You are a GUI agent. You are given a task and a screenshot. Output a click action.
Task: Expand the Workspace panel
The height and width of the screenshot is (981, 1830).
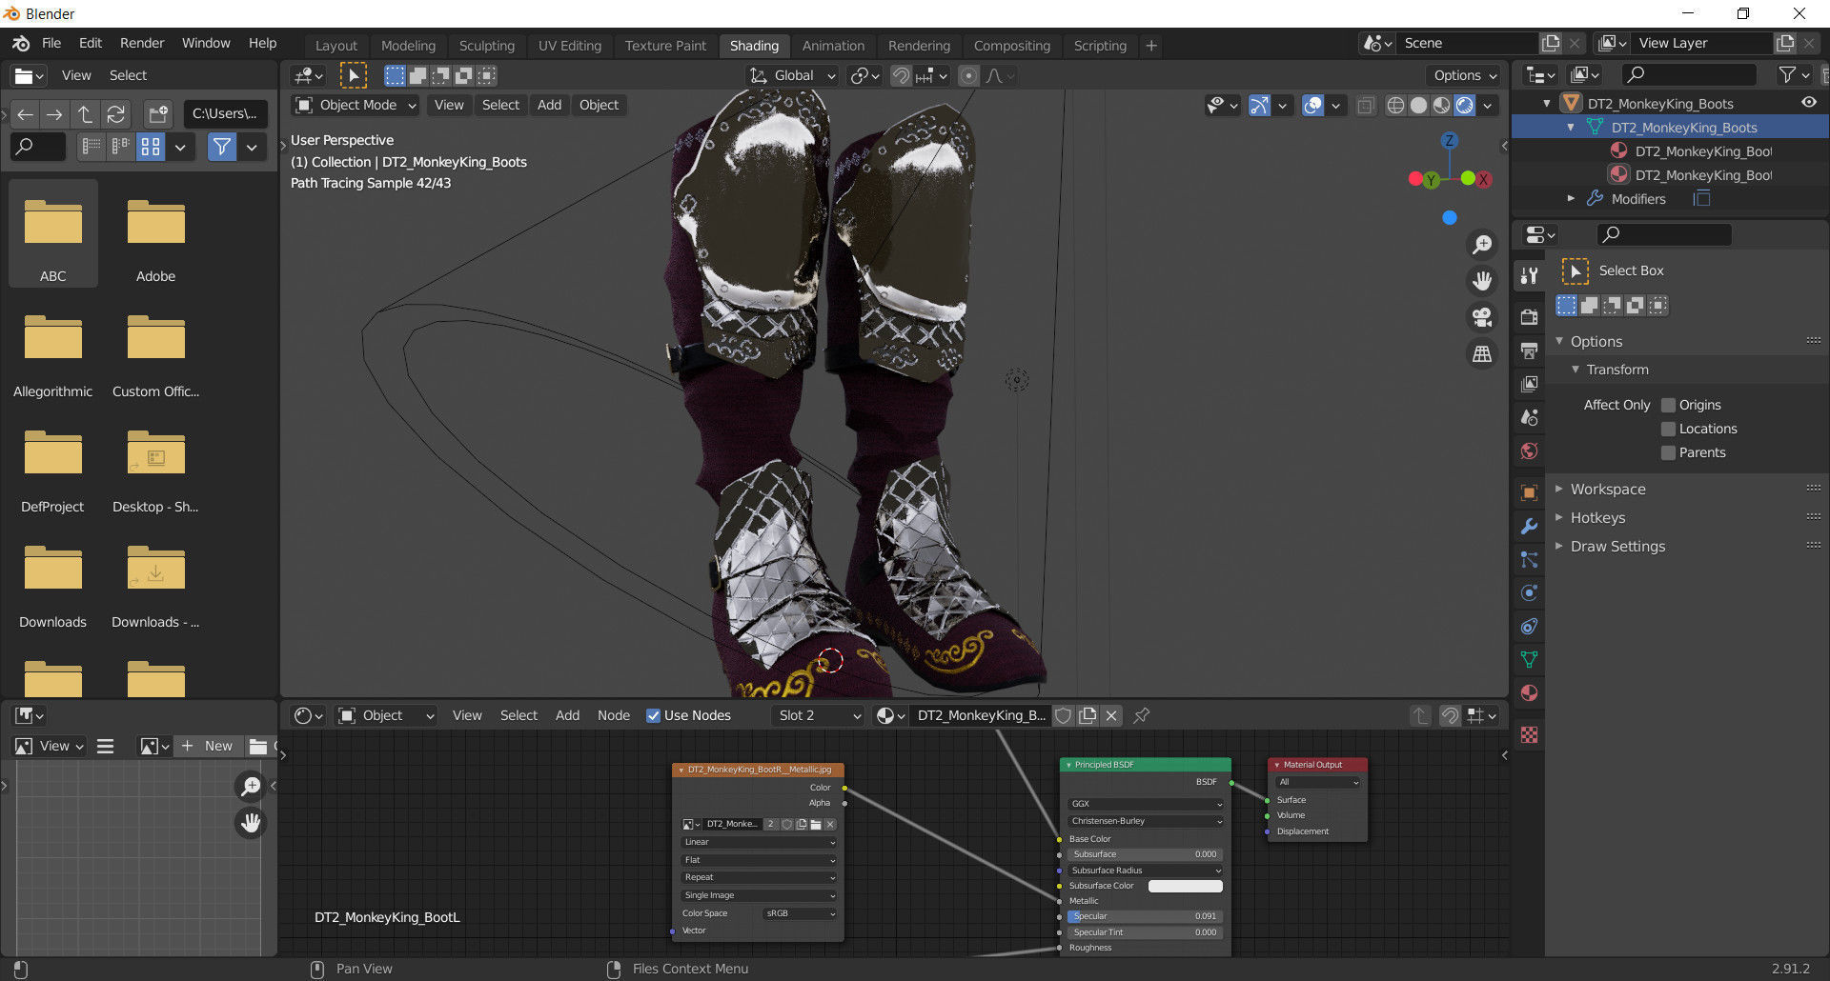[1607, 489]
